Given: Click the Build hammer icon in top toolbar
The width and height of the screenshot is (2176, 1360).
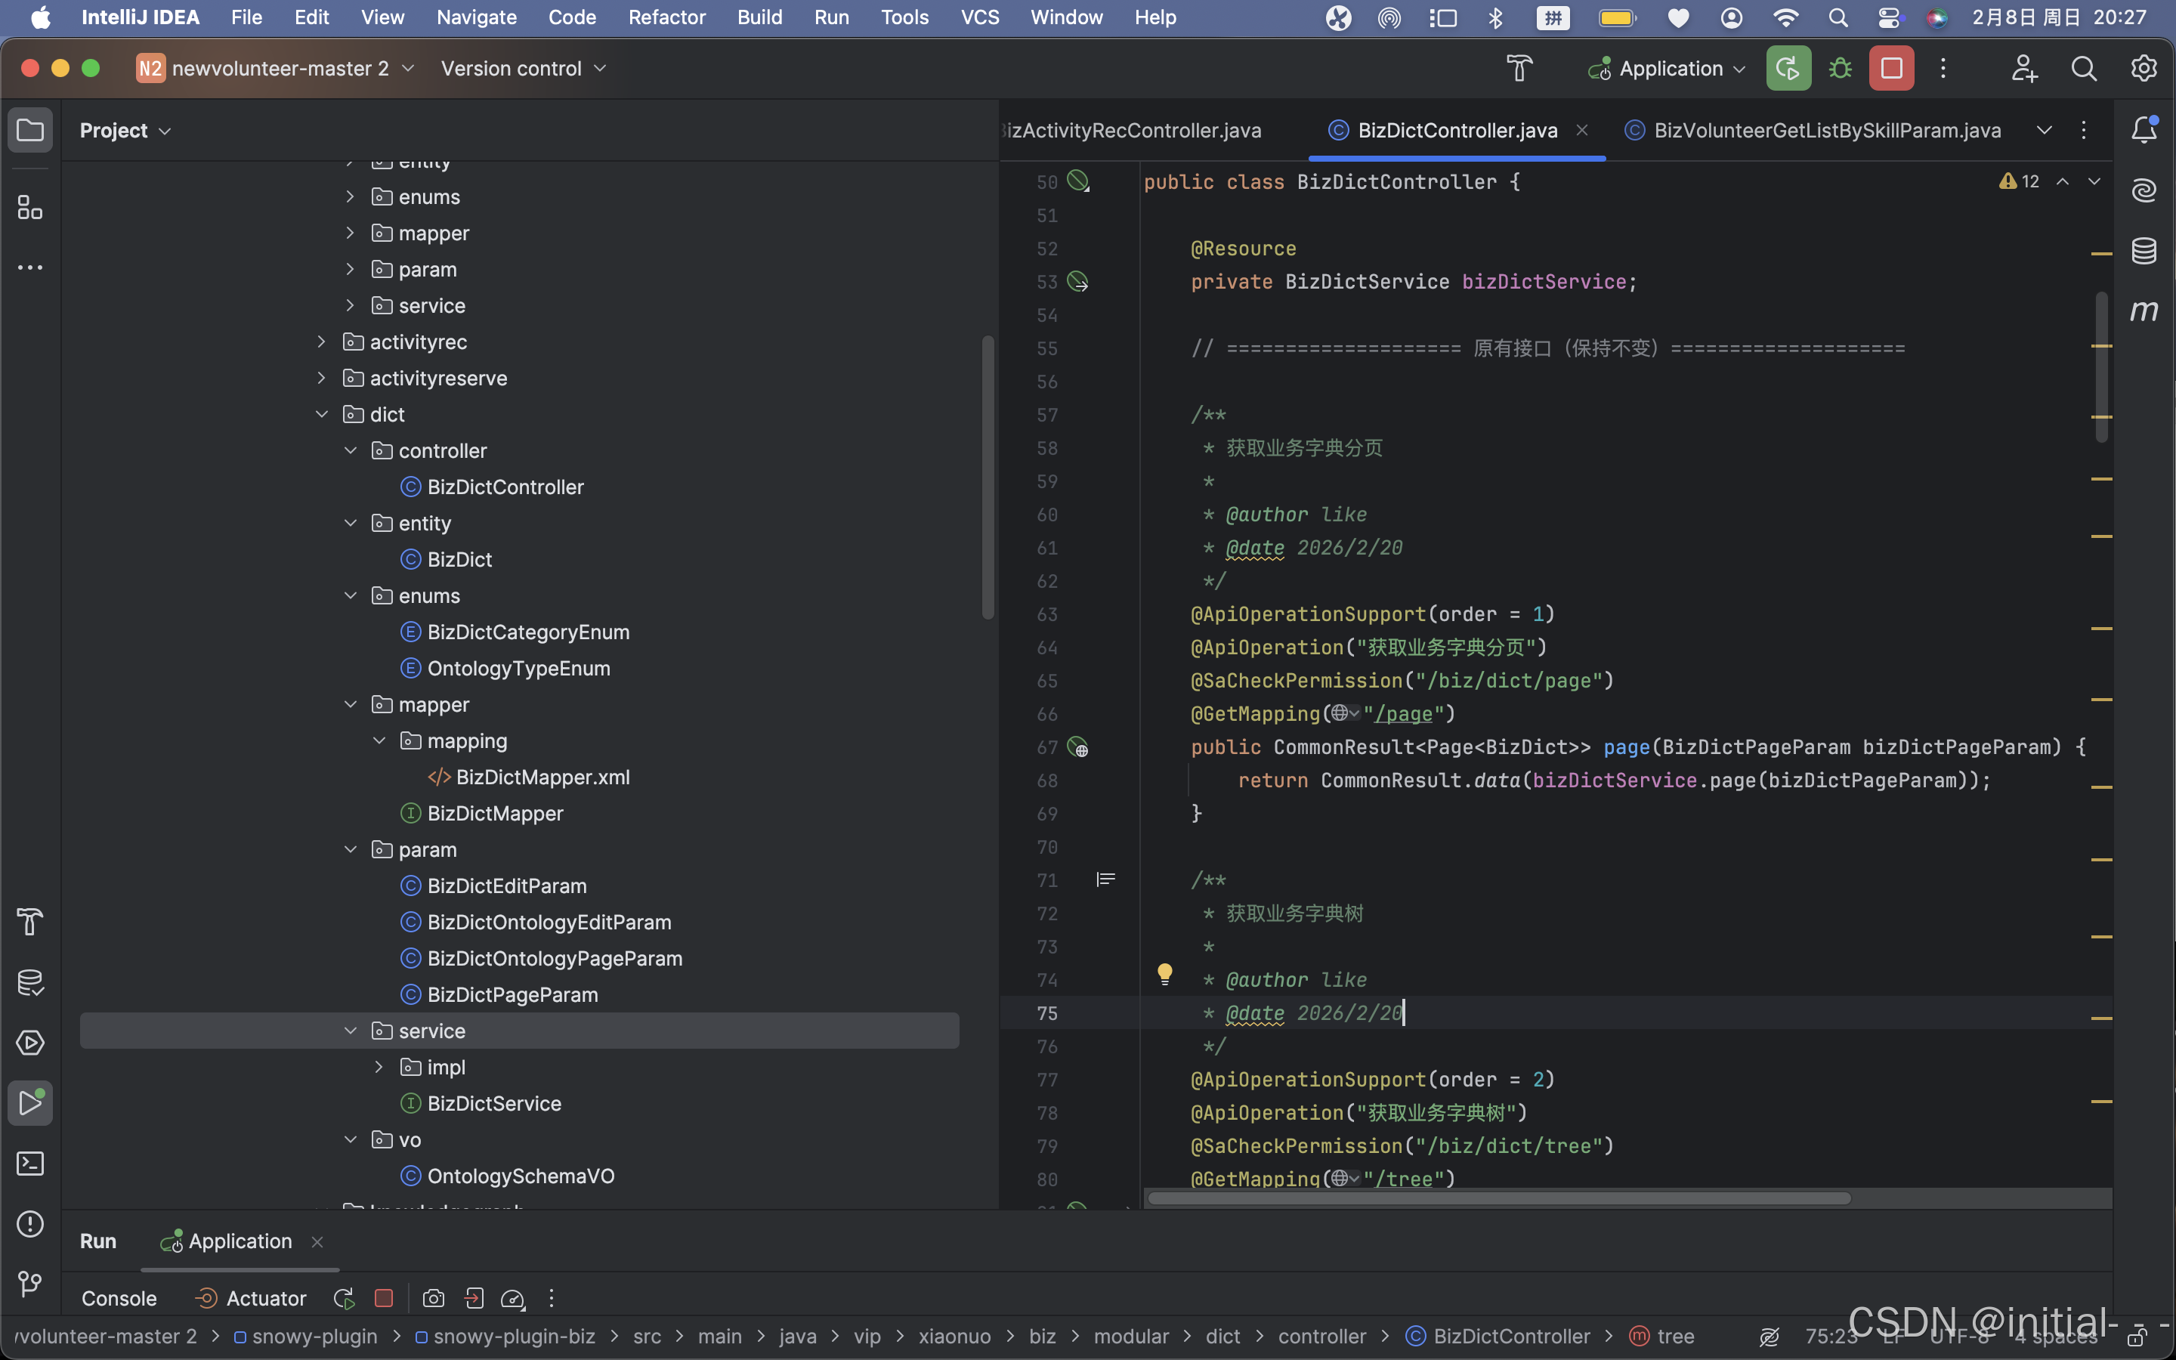Looking at the screenshot, I should (1519, 68).
